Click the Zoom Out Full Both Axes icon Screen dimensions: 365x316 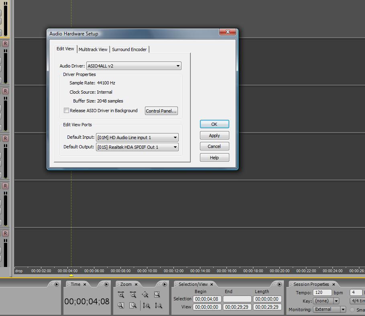145,295
